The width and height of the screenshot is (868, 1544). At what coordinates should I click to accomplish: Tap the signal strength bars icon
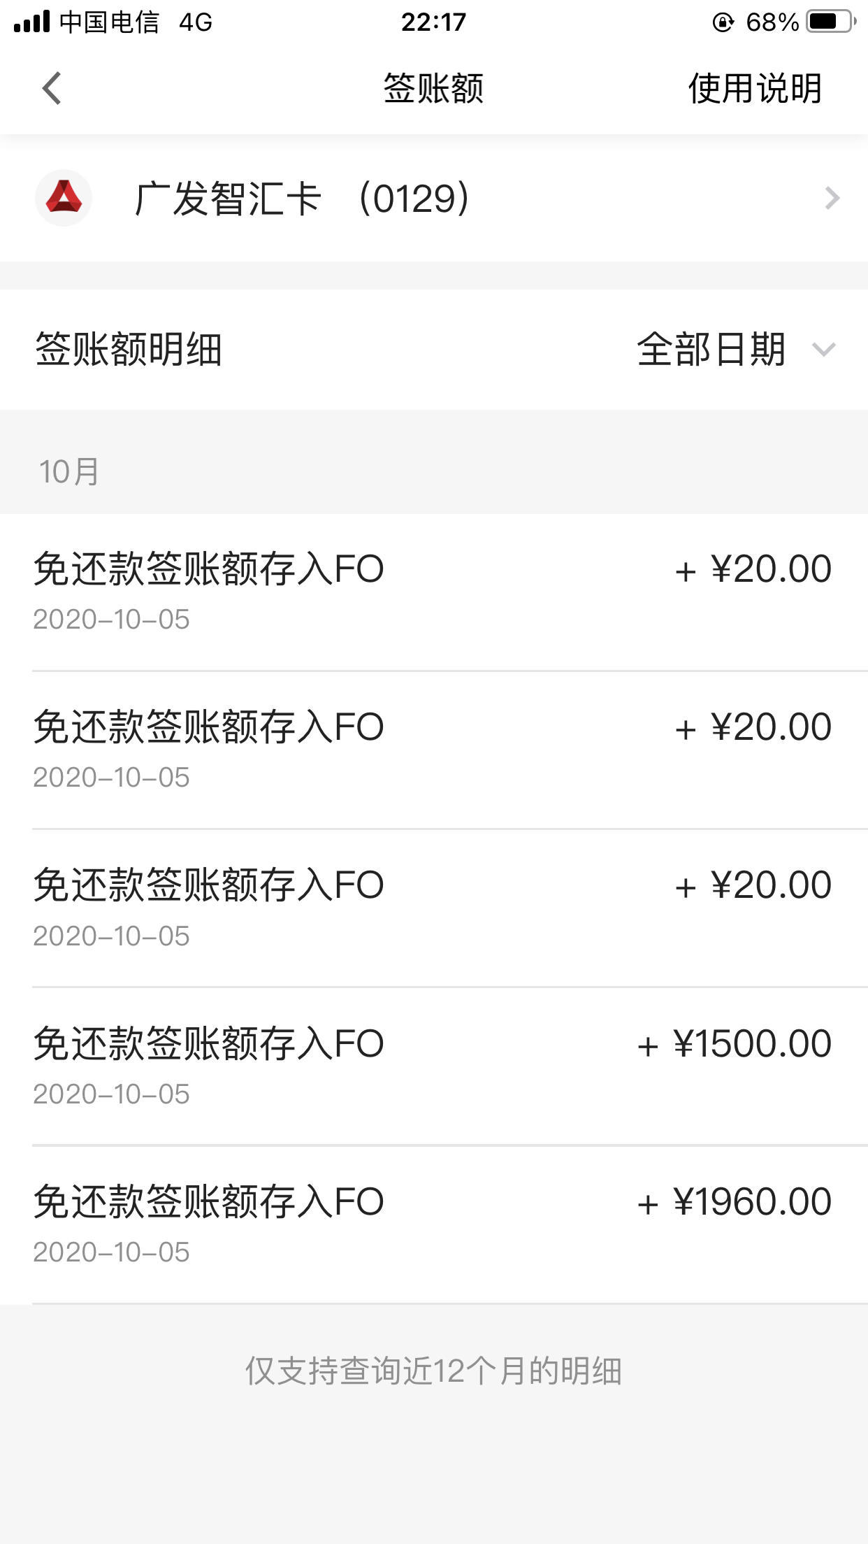[x=32, y=22]
